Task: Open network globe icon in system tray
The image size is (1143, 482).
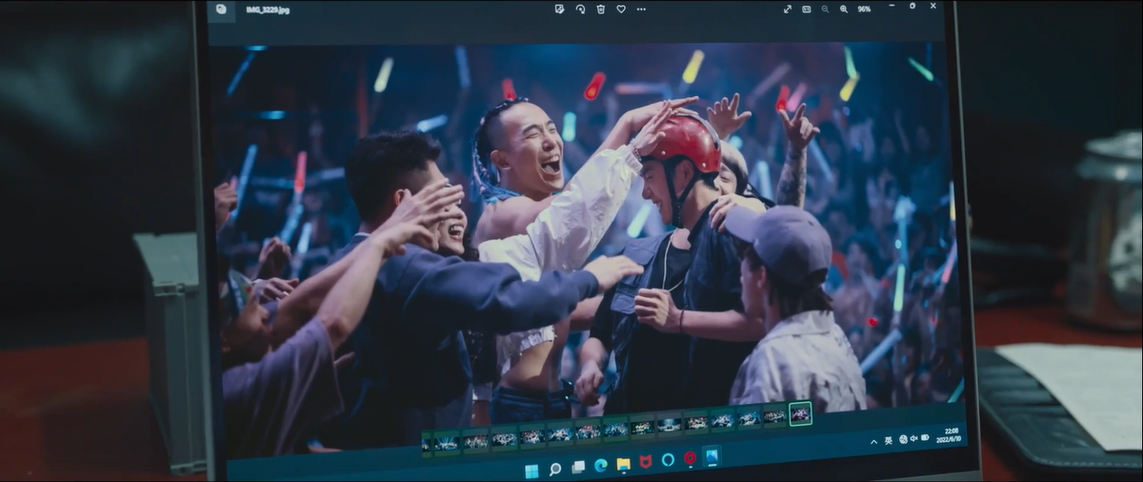Action: (x=902, y=439)
